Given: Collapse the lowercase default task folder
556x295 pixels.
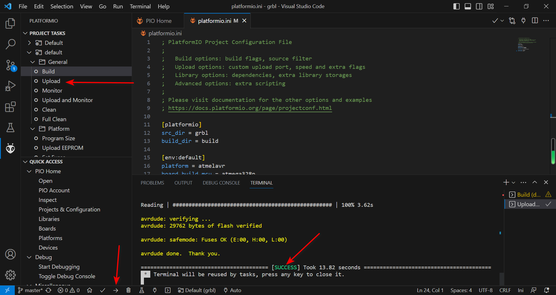Looking at the screenshot, I should (29, 52).
